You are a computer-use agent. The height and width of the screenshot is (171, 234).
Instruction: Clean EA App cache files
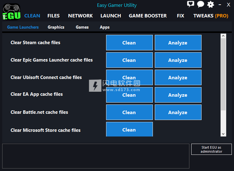[x=129, y=95]
